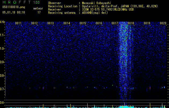Click the Receiving antenna label
Screen dimensions: 169x108
(x=62, y=13)
